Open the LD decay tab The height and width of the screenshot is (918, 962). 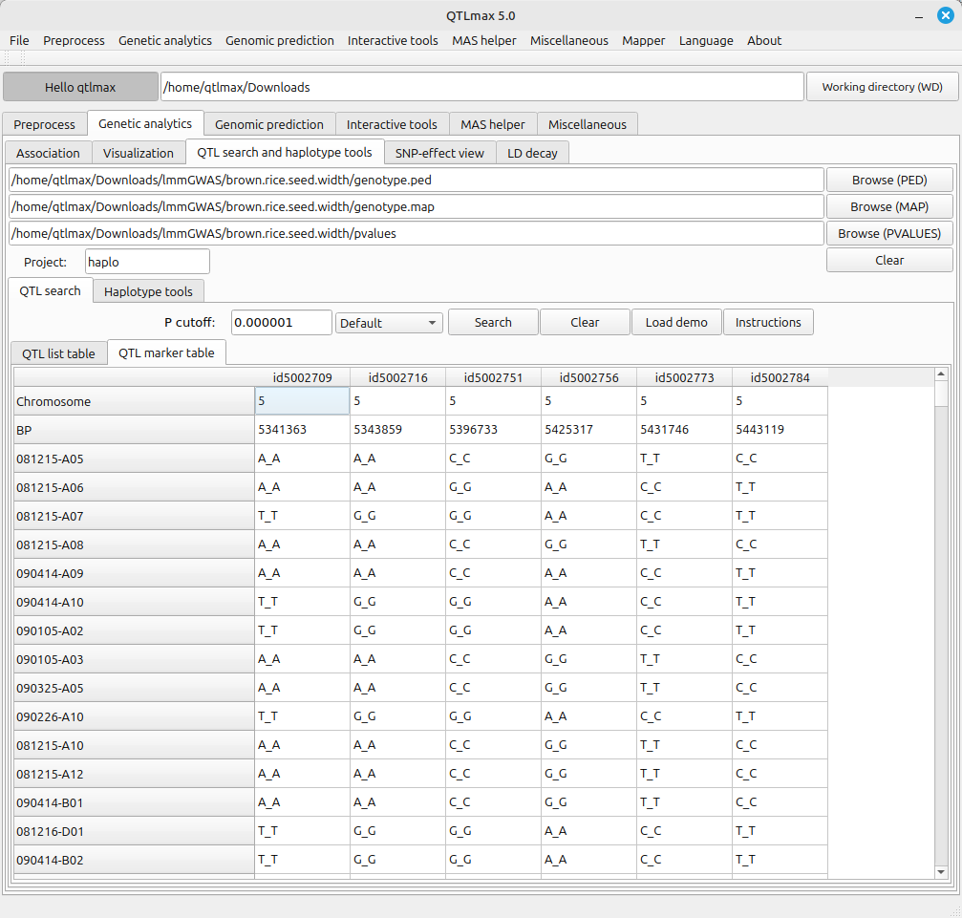(x=532, y=153)
